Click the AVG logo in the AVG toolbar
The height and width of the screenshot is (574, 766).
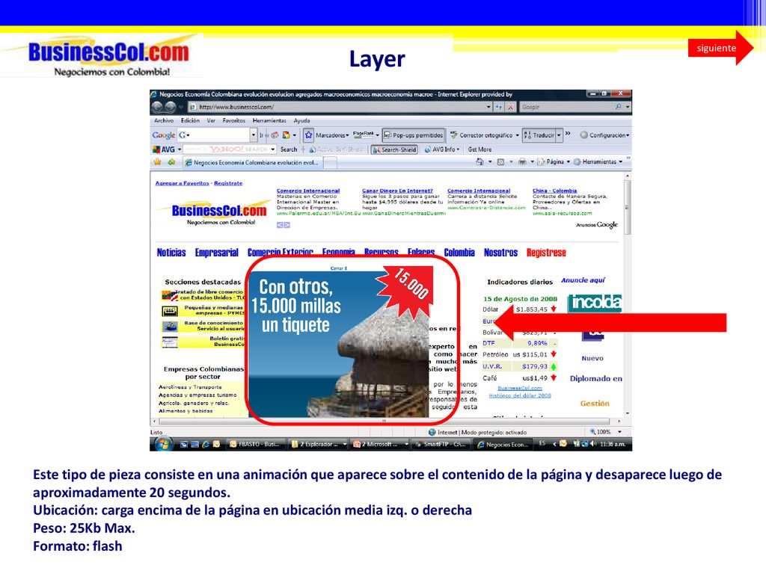(x=164, y=149)
